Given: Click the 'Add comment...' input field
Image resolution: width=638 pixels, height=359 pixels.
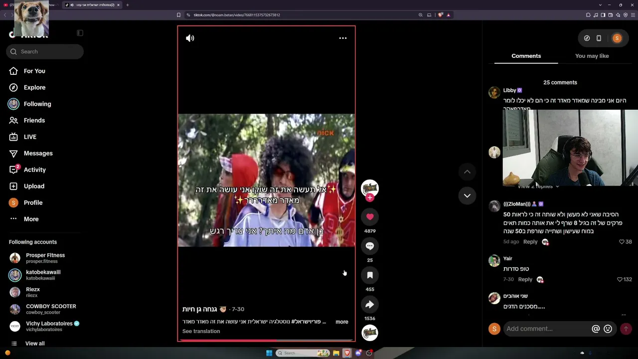Looking at the screenshot, I should tap(547, 329).
